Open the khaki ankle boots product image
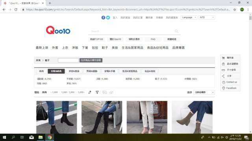The height and width of the screenshot is (141, 252). (x=192, y=117)
